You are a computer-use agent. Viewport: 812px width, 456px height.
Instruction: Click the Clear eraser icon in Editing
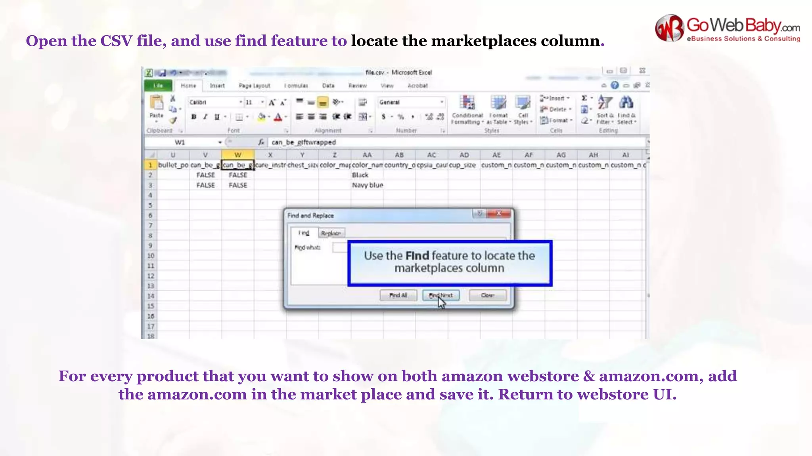(584, 120)
